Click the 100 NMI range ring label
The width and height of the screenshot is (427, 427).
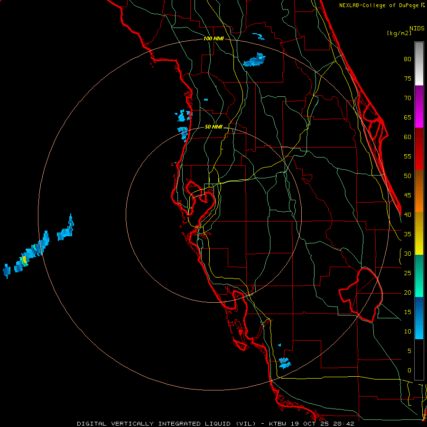[213, 39]
